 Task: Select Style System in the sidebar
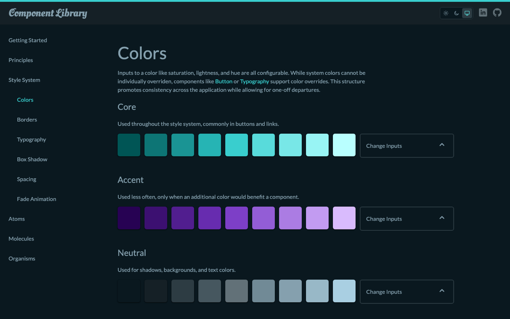point(24,80)
